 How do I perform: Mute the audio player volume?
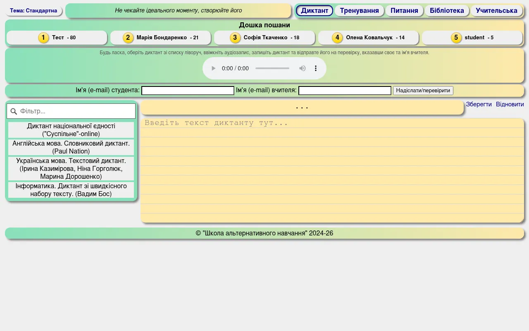pos(303,68)
